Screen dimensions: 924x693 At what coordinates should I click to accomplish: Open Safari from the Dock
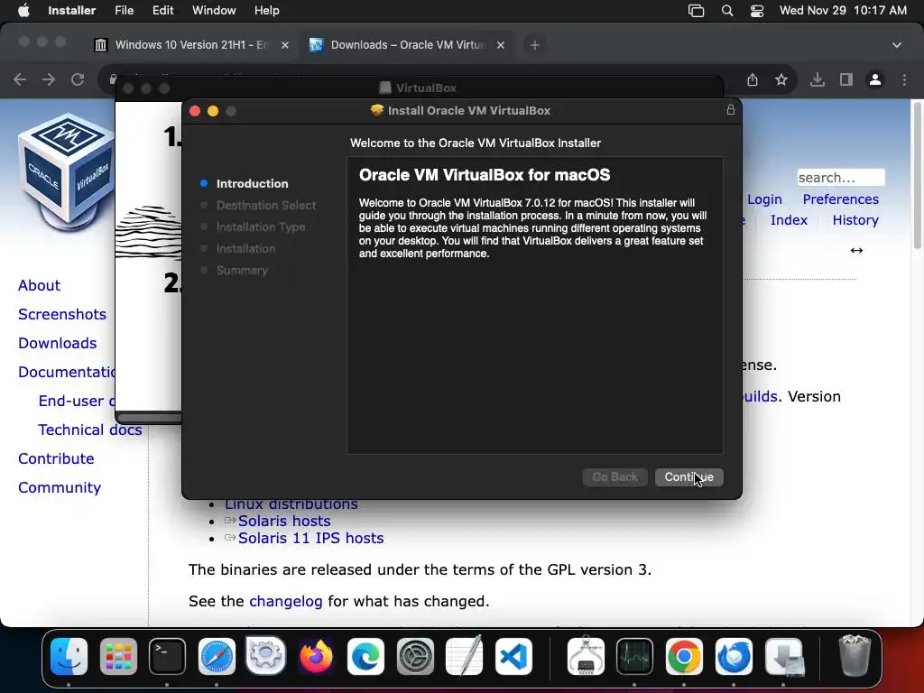point(217,656)
